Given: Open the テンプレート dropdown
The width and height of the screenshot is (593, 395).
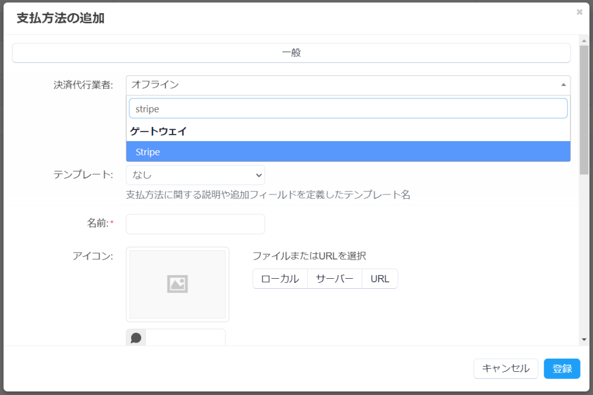Looking at the screenshot, I should [x=195, y=175].
